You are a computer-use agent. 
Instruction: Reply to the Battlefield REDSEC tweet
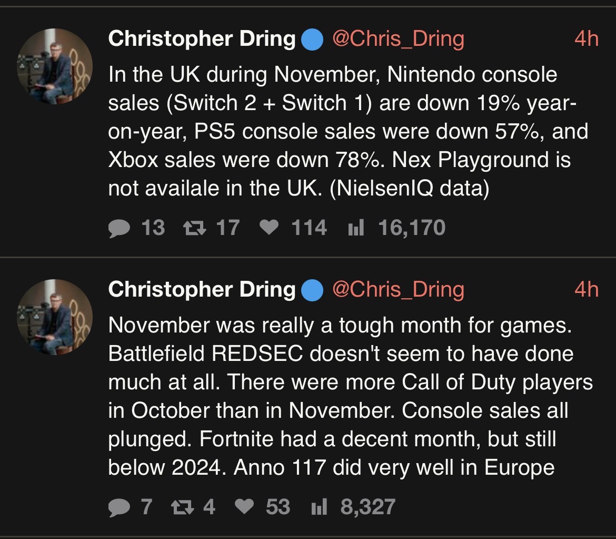point(118,507)
